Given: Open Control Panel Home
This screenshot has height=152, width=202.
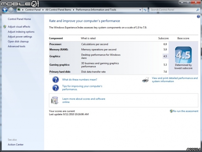Looking at the screenshot, I should click(19, 19).
